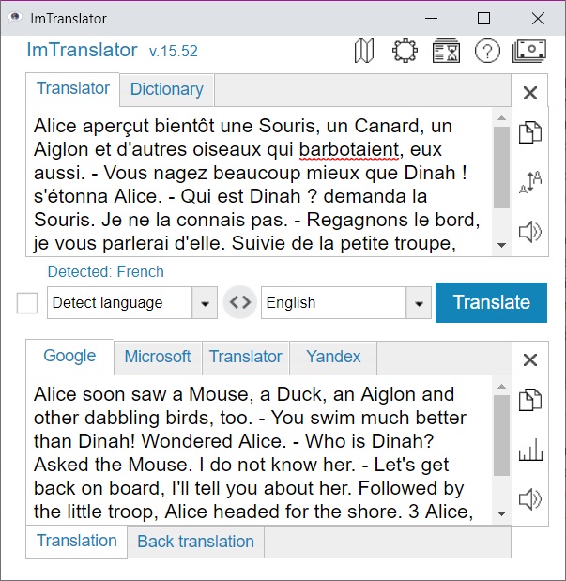The width and height of the screenshot is (566, 581).
Task: Click the blue Translate button
Action: pyautogui.click(x=491, y=302)
